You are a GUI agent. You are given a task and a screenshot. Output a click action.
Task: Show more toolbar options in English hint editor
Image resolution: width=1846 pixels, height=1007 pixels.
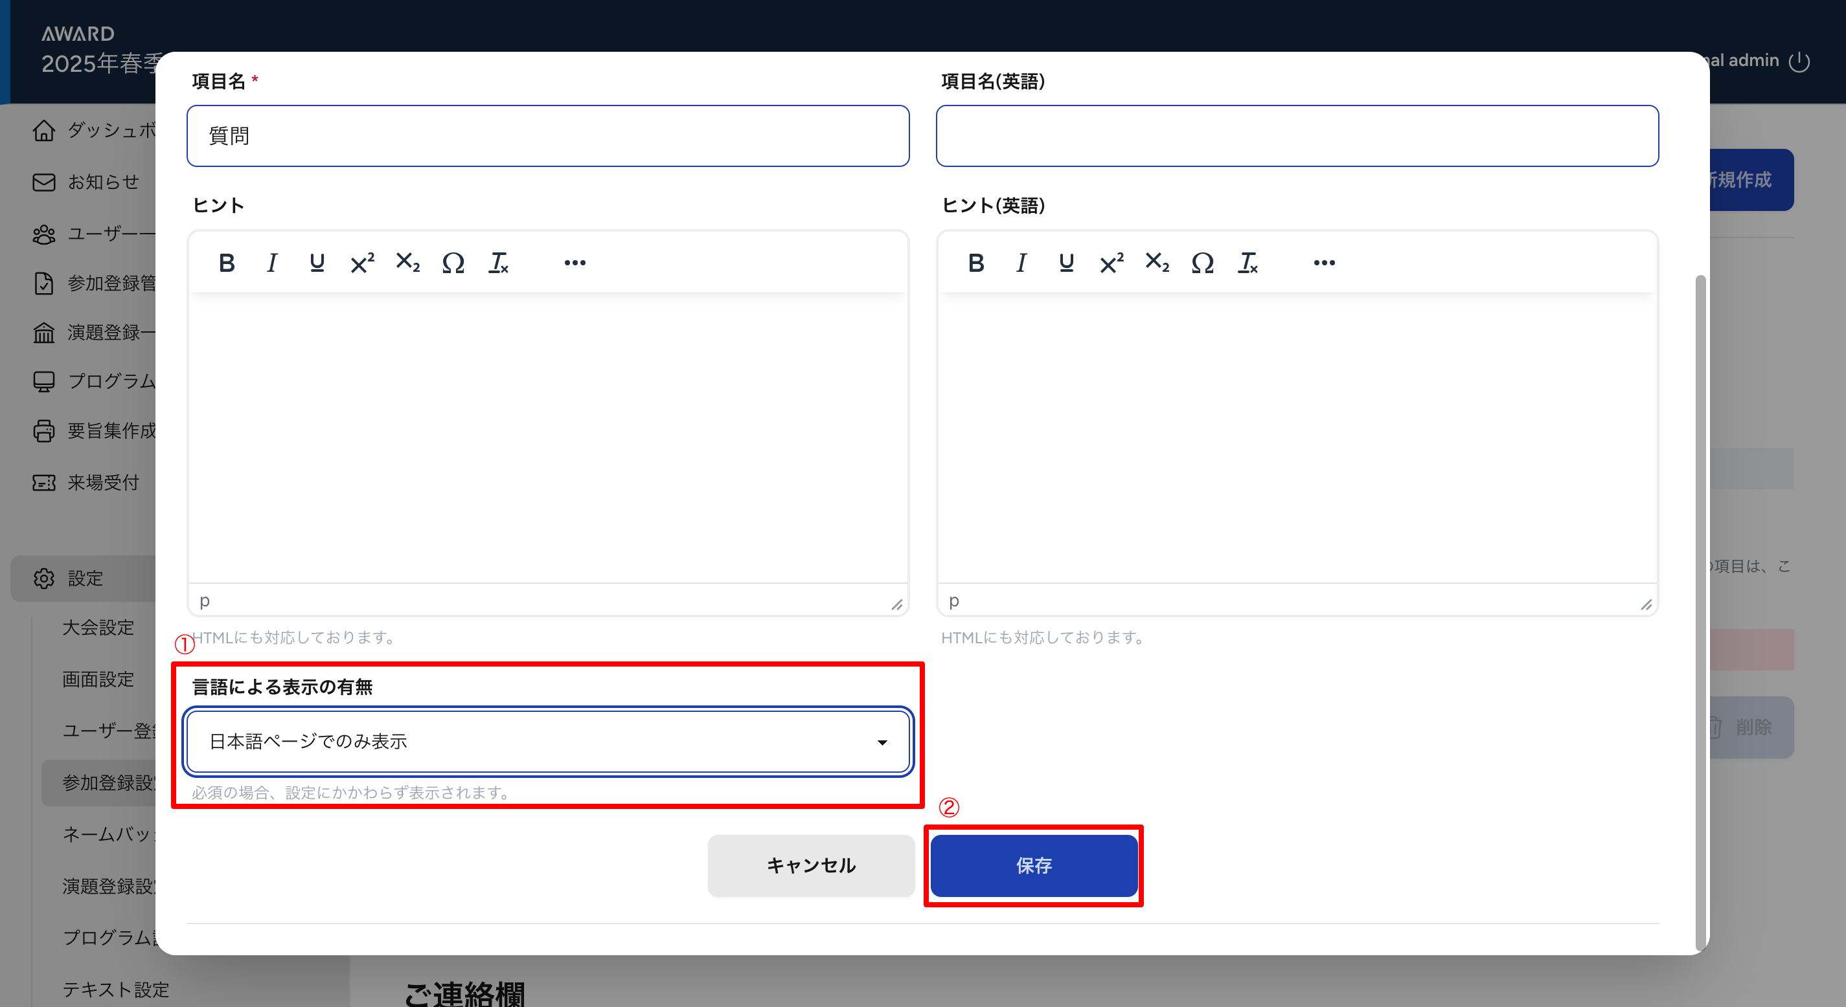click(x=1323, y=263)
